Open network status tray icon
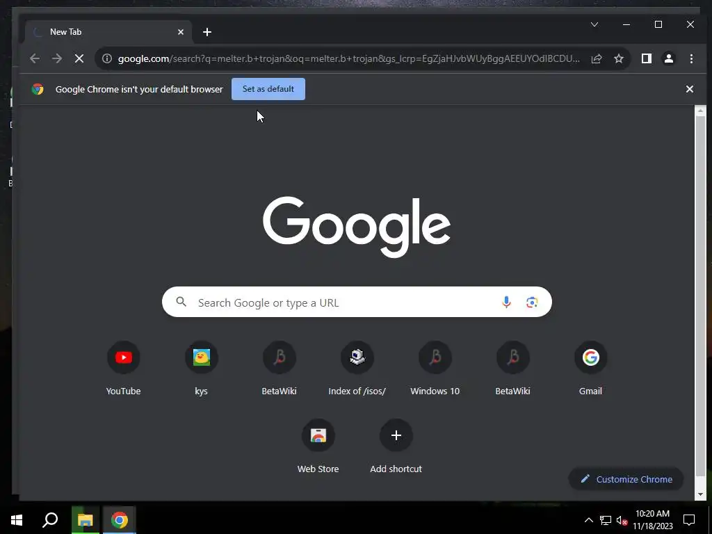Screen dimensions: 712x534 coord(606,520)
